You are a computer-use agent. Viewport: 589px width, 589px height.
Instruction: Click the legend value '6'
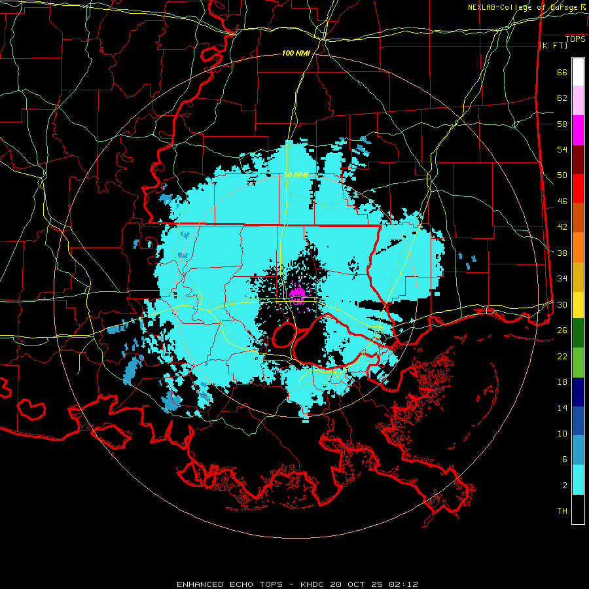[564, 459]
